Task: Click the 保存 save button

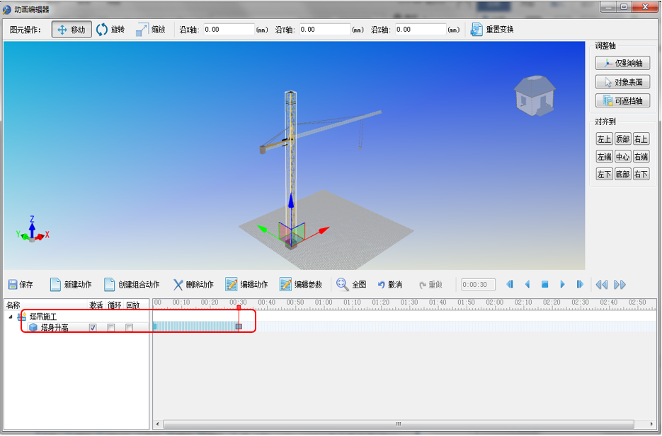Action: tap(21, 285)
